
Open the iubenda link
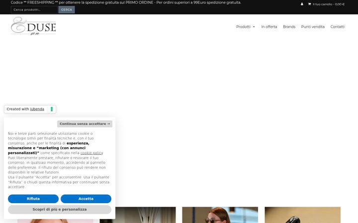pyautogui.click(x=37, y=109)
